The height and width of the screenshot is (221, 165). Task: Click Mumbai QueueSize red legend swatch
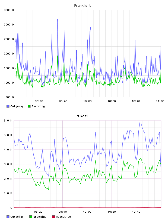point(53,217)
